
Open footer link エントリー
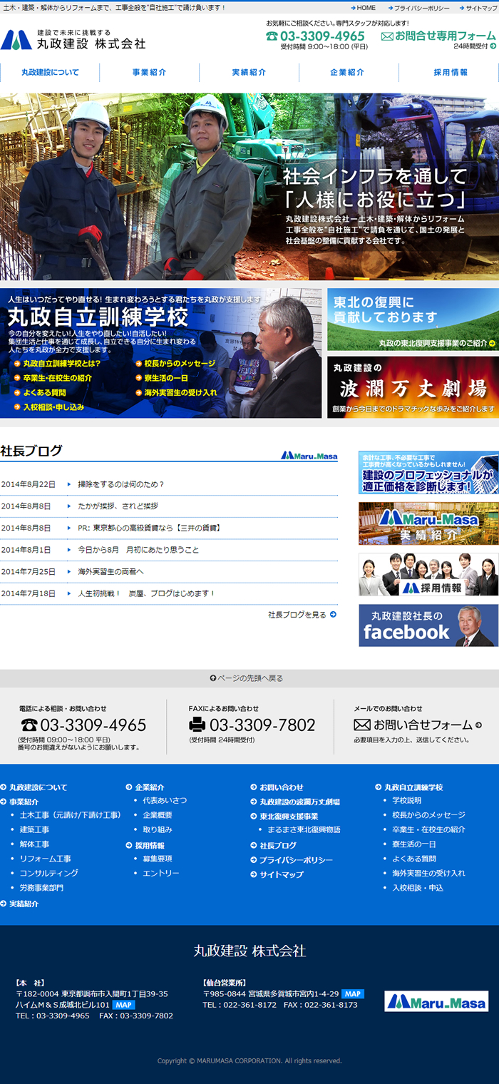click(161, 873)
